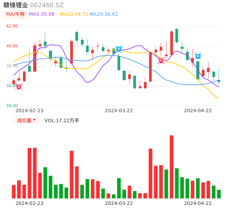Click the pink bull marker near 36.00

click(19, 86)
